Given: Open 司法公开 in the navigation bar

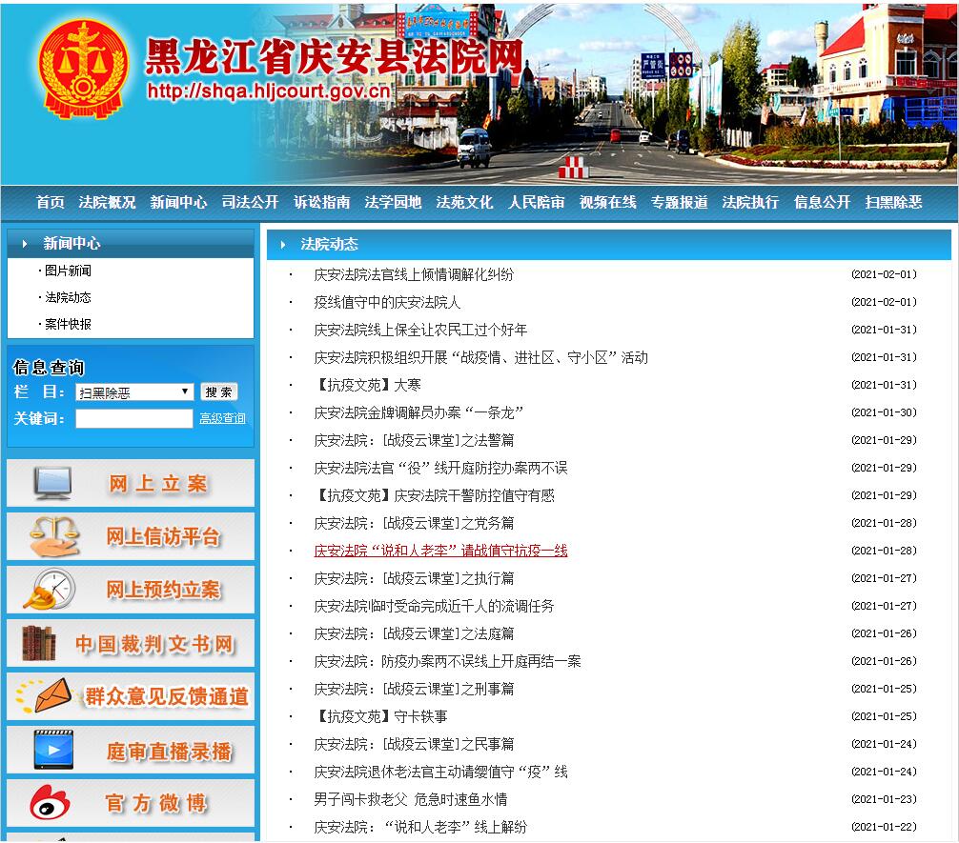Looking at the screenshot, I should click(x=250, y=202).
